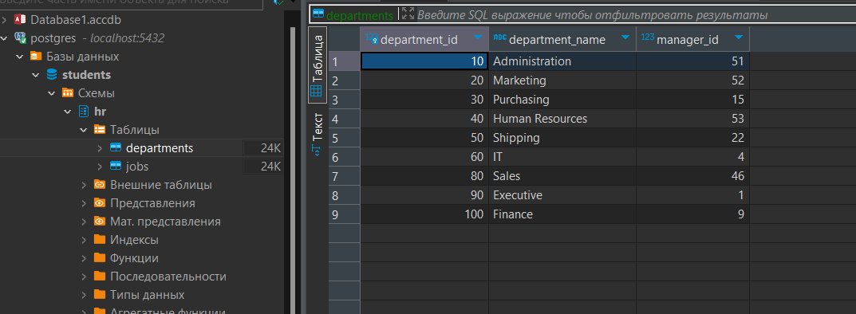856x314 pixels.
Task: Click the IT department name cell
Action: (562, 157)
